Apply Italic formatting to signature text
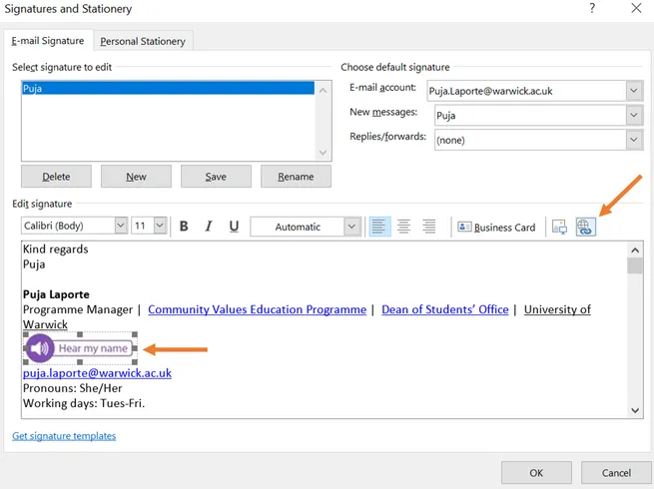Screen dimensions: 654x489 pos(209,227)
